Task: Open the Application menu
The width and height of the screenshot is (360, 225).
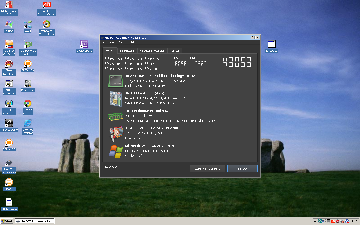Action: pos(109,43)
